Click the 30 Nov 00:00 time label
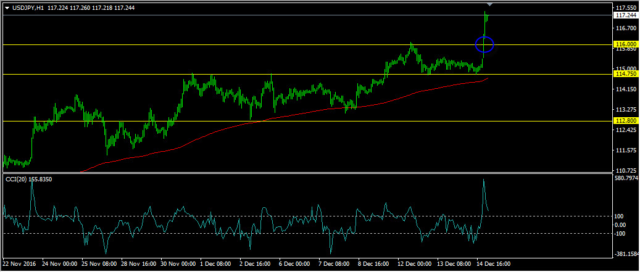 coord(177,264)
